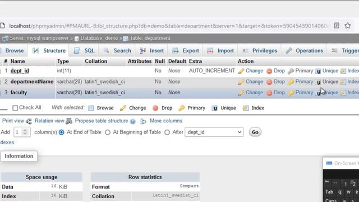Click Primary link for faculty

tap(304, 93)
